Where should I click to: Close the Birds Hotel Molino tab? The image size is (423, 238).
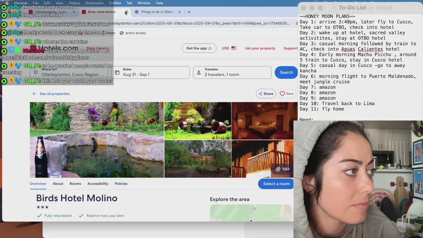tap(126, 12)
